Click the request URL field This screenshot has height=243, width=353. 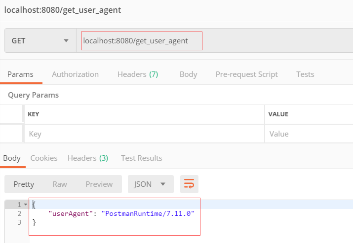(215, 41)
